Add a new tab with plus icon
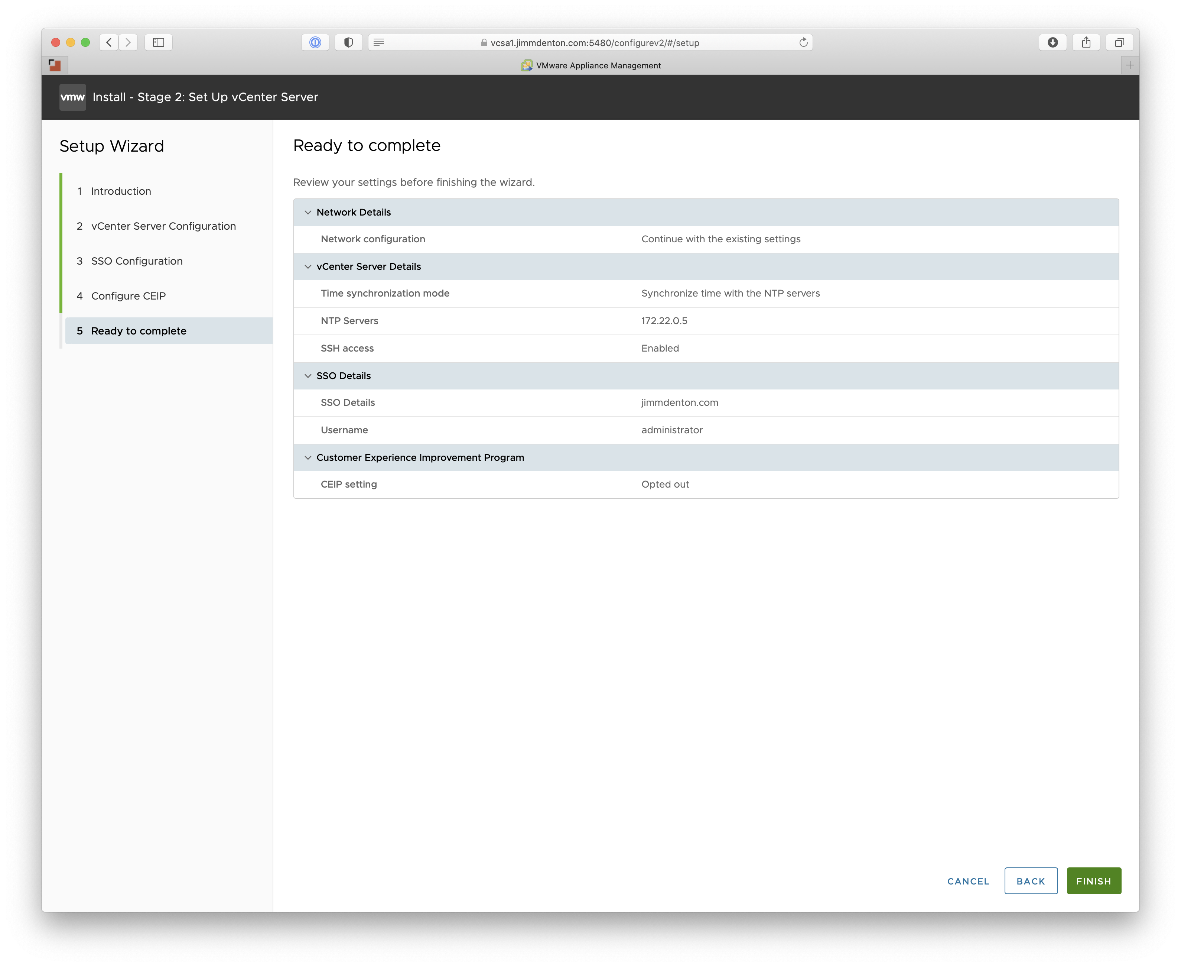This screenshot has height=967, width=1181. pyautogui.click(x=1130, y=65)
